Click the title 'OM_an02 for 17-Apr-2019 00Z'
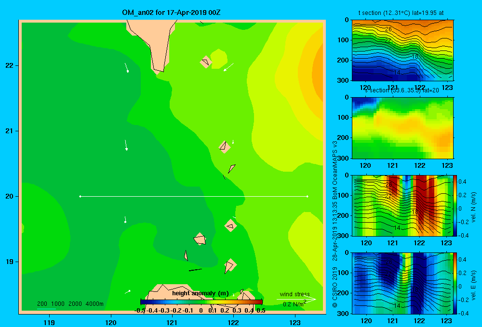This screenshot has height=327, width=482. tap(171, 13)
